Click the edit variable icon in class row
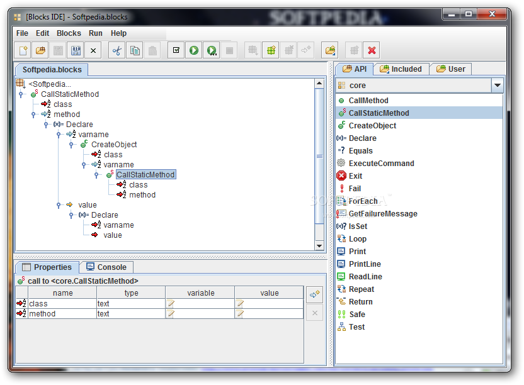This screenshot has width=524, height=385. (171, 303)
